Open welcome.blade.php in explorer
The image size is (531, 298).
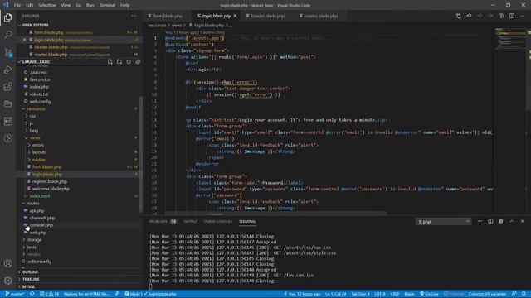tap(51, 189)
